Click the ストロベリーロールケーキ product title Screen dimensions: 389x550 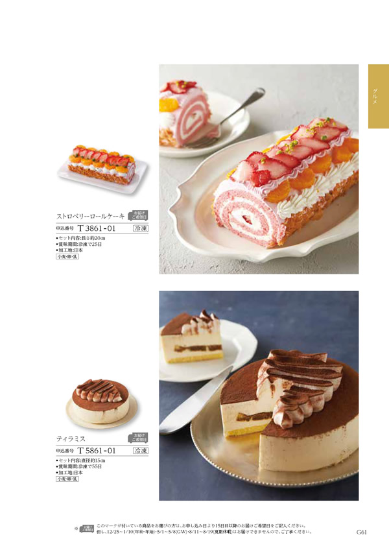click(91, 217)
